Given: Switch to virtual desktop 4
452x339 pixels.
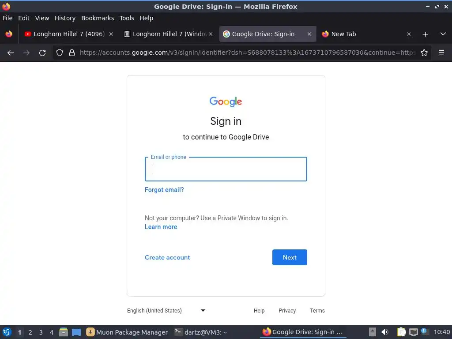Looking at the screenshot, I should 52,332.
